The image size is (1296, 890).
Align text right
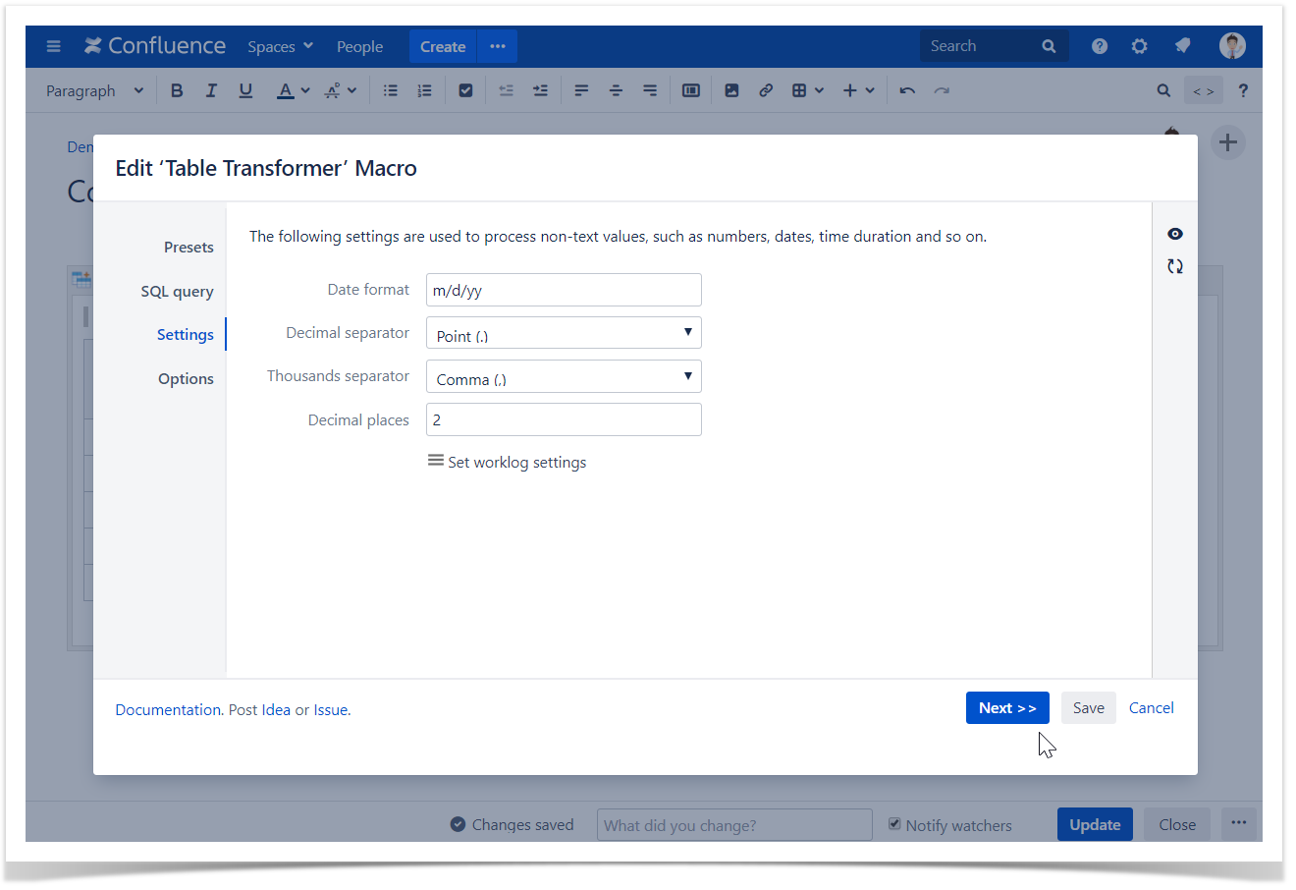click(650, 90)
